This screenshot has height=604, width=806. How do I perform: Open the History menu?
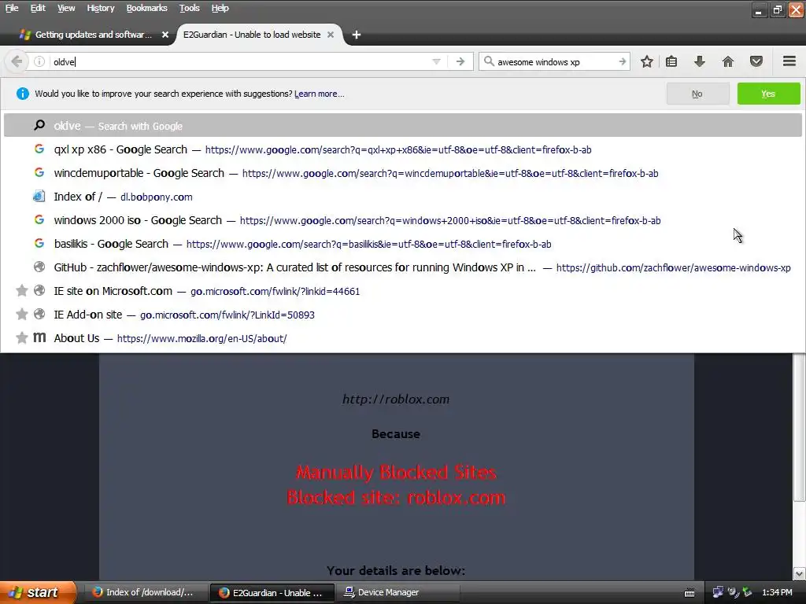[100, 8]
